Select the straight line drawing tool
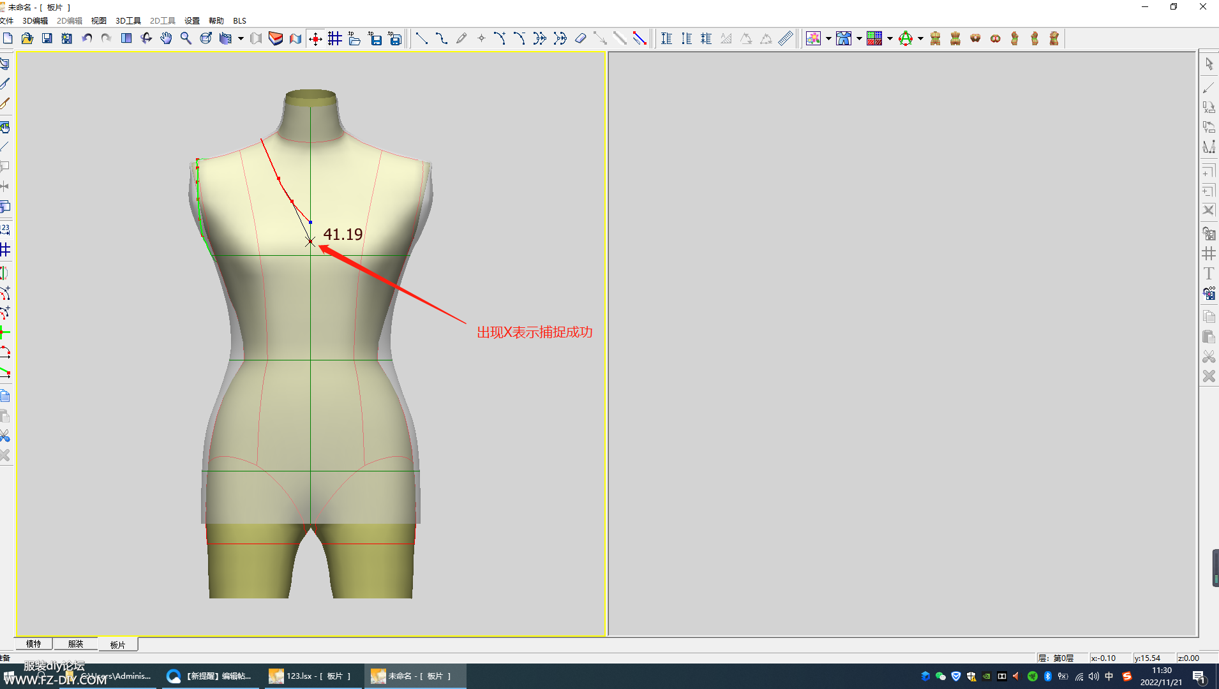This screenshot has height=689, width=1219. [x=422, y=39]
